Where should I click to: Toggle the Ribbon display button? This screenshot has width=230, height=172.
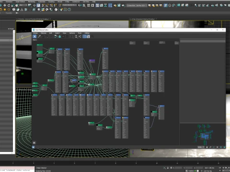pyautogui.click(x=97, y=5)
